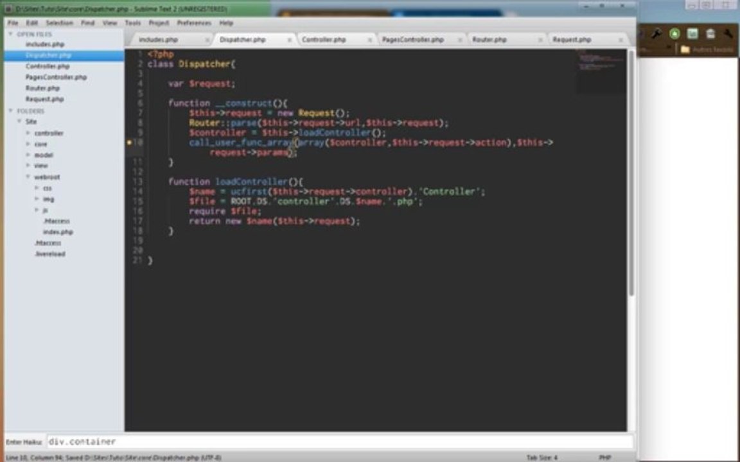Click the wrench icon left of green circle
Image resolution: width=740 pixels, height=462 pixels.
(656, 33)
